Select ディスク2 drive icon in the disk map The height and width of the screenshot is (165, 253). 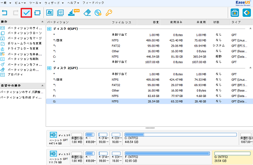tap(53, 154)
